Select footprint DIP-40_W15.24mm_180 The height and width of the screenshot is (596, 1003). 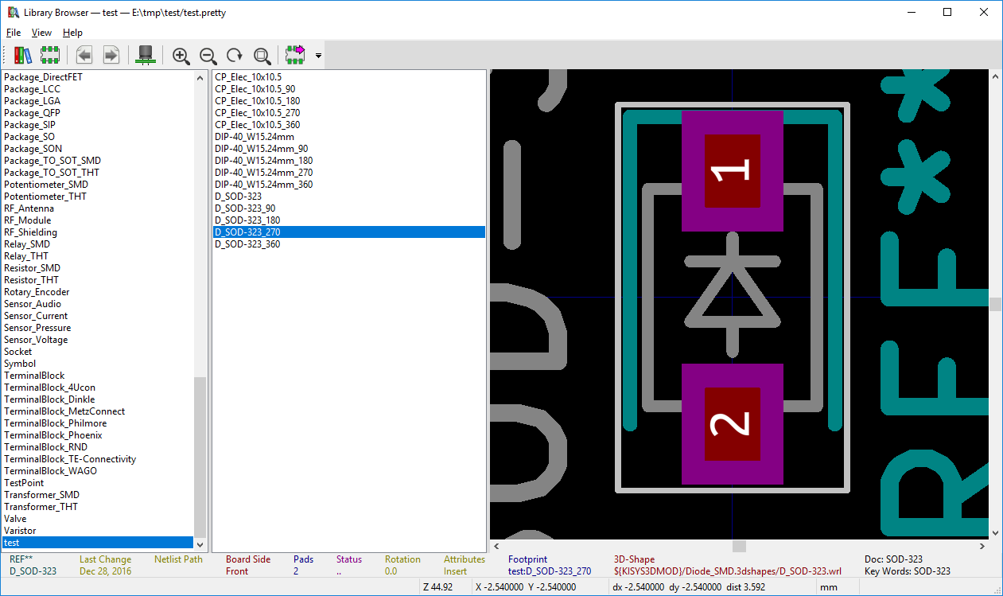(x=263, y=161)
